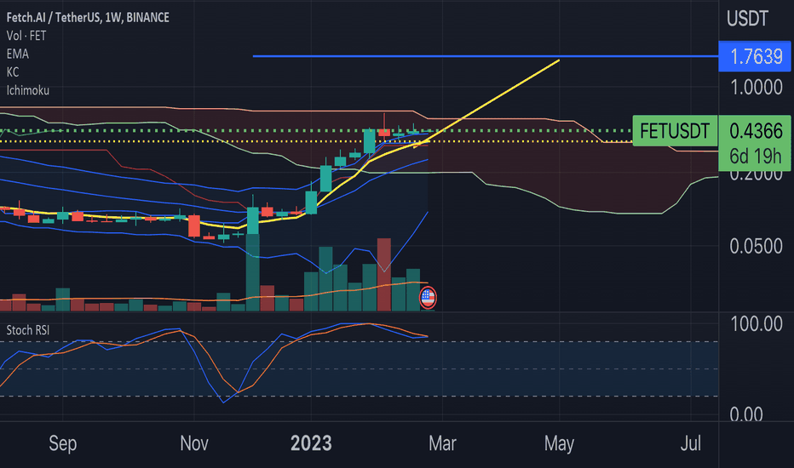Select the EMA indicator label
794x468 pixels.
tap(18, 54)
